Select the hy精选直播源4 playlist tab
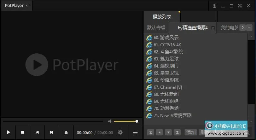The width and height of the screenshot is (256, 140). click(193, 28)
